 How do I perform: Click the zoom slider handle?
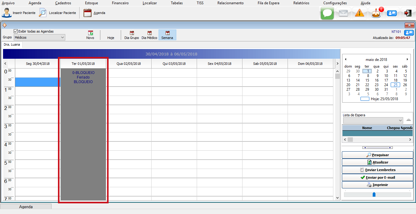374,194
